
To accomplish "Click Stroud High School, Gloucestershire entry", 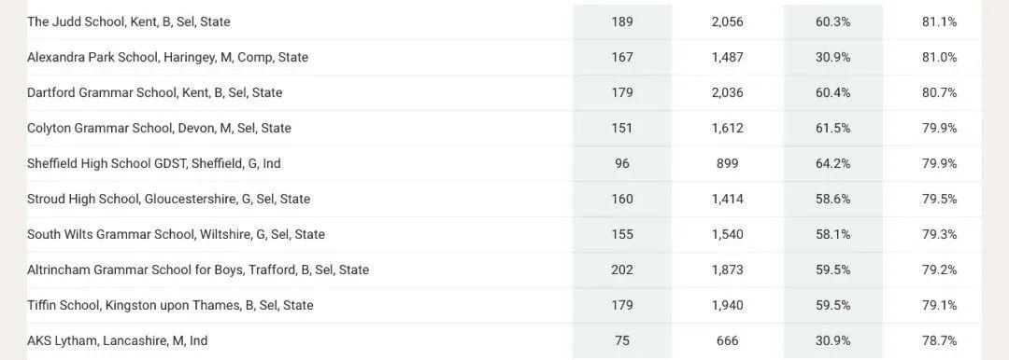I will pos(168,199).
